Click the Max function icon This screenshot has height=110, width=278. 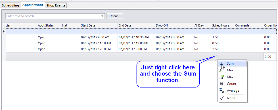pos(221,77)
